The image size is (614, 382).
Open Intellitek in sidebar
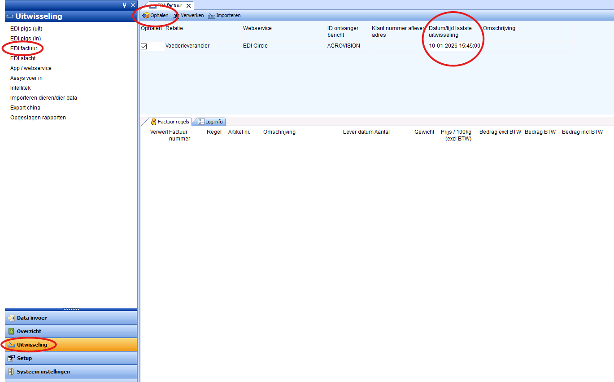click(x=21, y=88)
